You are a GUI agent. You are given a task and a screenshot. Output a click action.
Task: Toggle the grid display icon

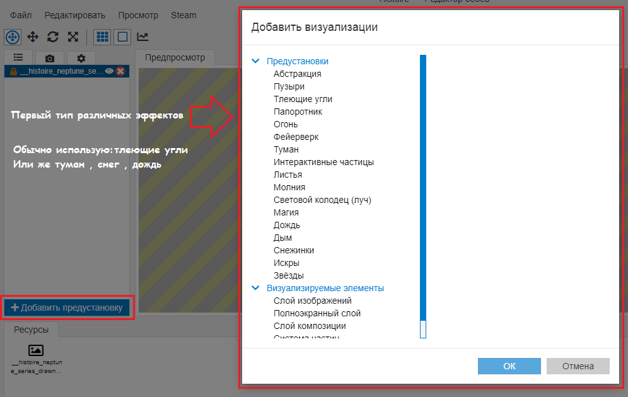click(103, 37)
